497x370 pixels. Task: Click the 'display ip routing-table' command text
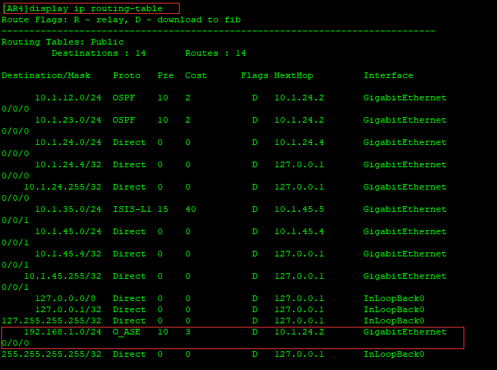pos(95,8)
